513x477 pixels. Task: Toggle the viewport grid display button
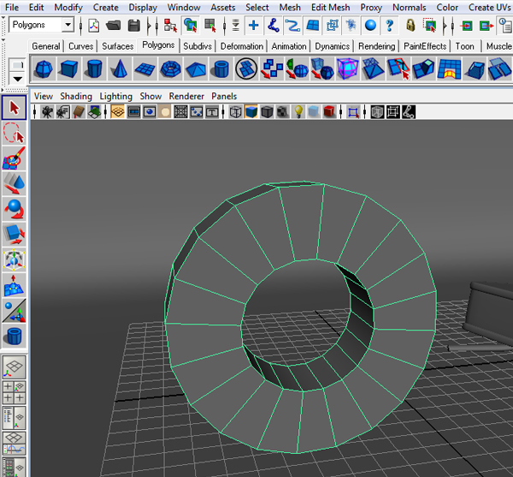tap(118, 111)
